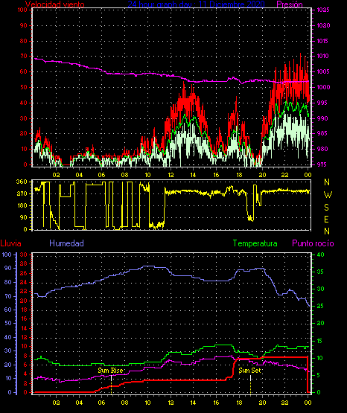Screen dimensions: 347x413
Task: Select the "Humedad" blue legend label
Action: (x=67, y=243)
